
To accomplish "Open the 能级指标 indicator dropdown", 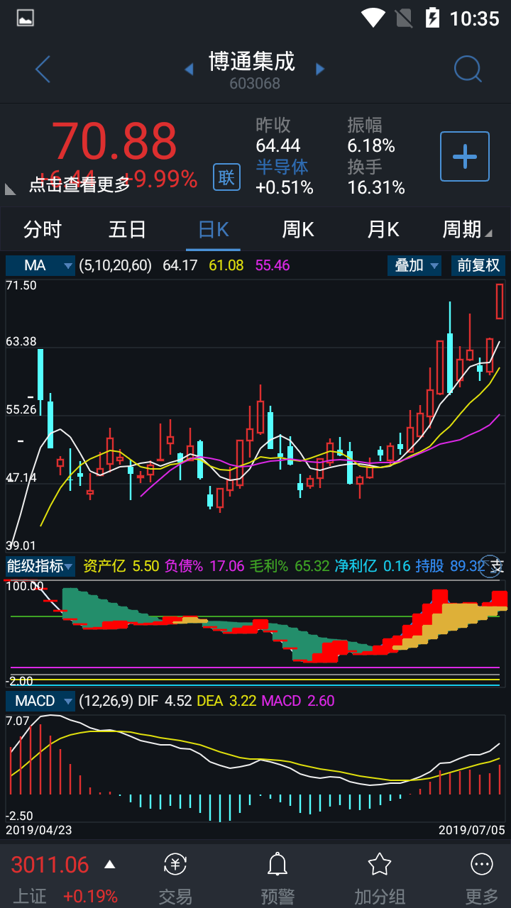I will click(40, 566).
